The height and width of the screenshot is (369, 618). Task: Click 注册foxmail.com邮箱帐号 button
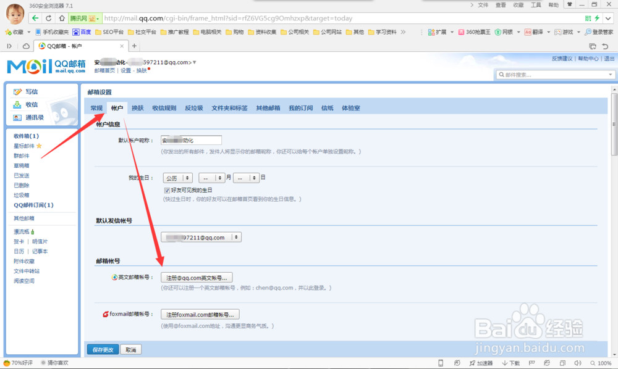200,314
